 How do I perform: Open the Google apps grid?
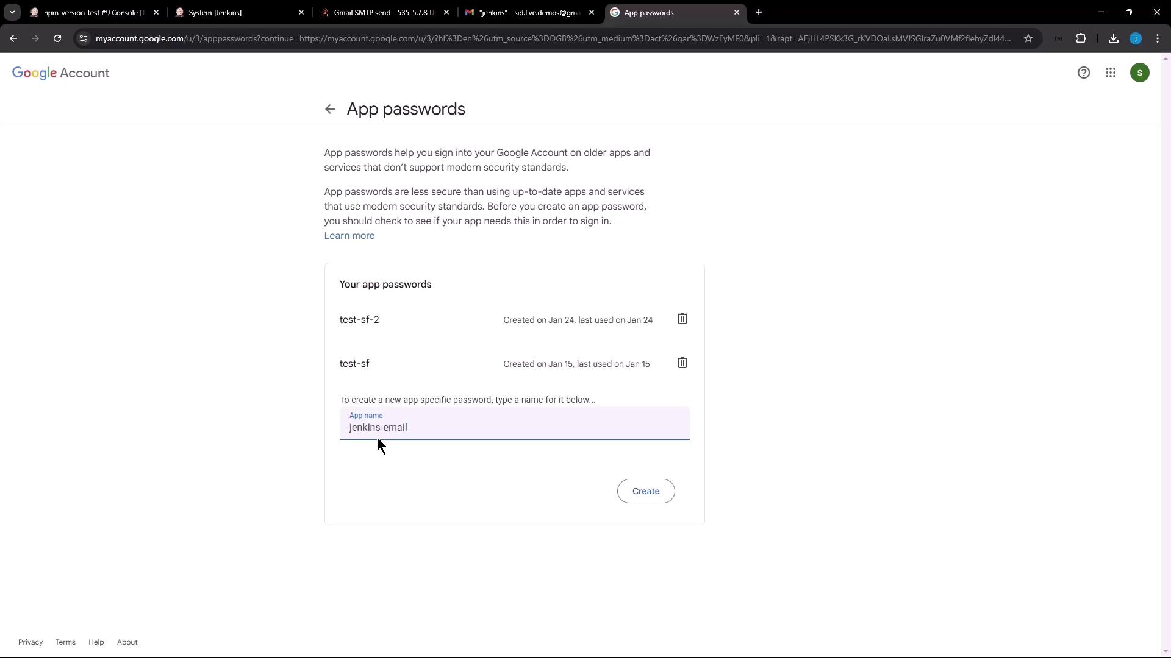pyautogui.click(x=1110, y=73)
